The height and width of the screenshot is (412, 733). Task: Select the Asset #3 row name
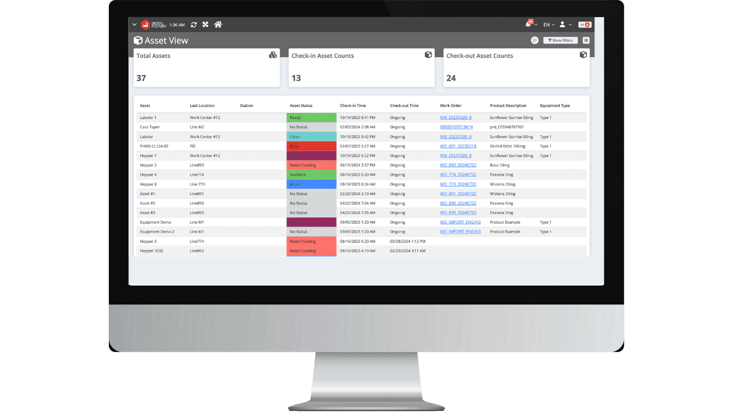[148, 213]
